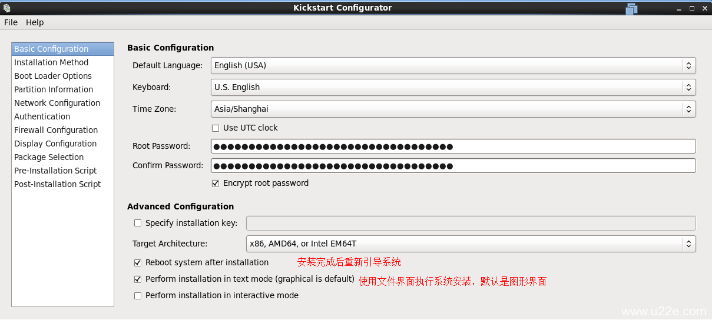712x320 pixels.
Task: Toggle text mode installation checkbox
Action: pos(138,279)
